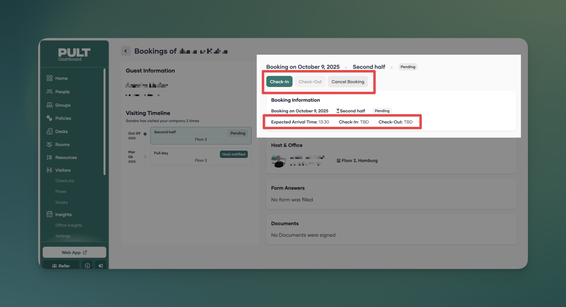Image resolution: width=566 pixels, height=307 pixels.
Task: Click the Cancel Booking button
Action: [x=348, y=82]
